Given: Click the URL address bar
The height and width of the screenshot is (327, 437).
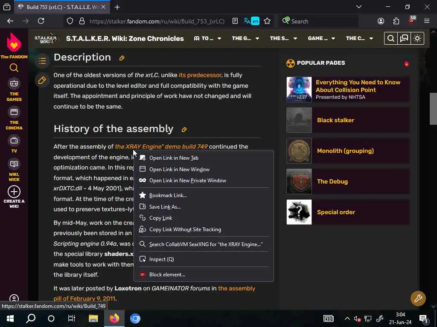Looking at the screenshot, I should tap(157, 21).
